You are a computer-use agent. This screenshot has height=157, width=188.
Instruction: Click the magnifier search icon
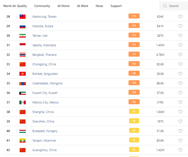[165, 6]
